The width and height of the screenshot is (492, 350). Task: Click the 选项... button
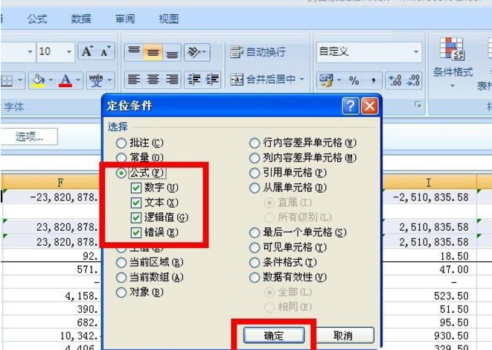[x=29, y=136]
